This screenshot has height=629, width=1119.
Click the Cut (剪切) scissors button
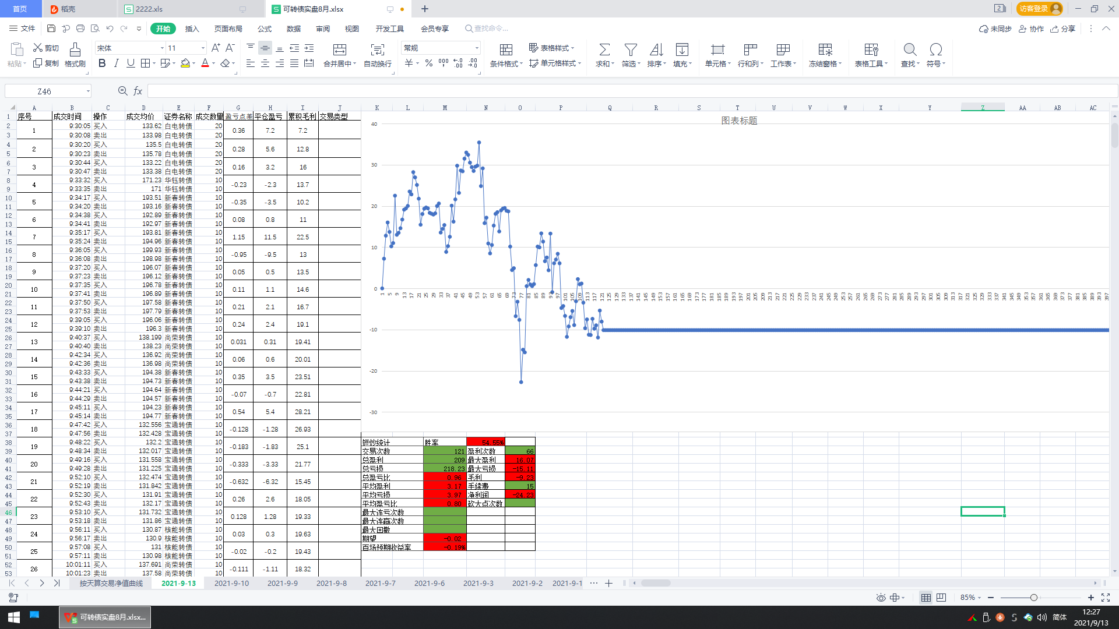[45, 48]
